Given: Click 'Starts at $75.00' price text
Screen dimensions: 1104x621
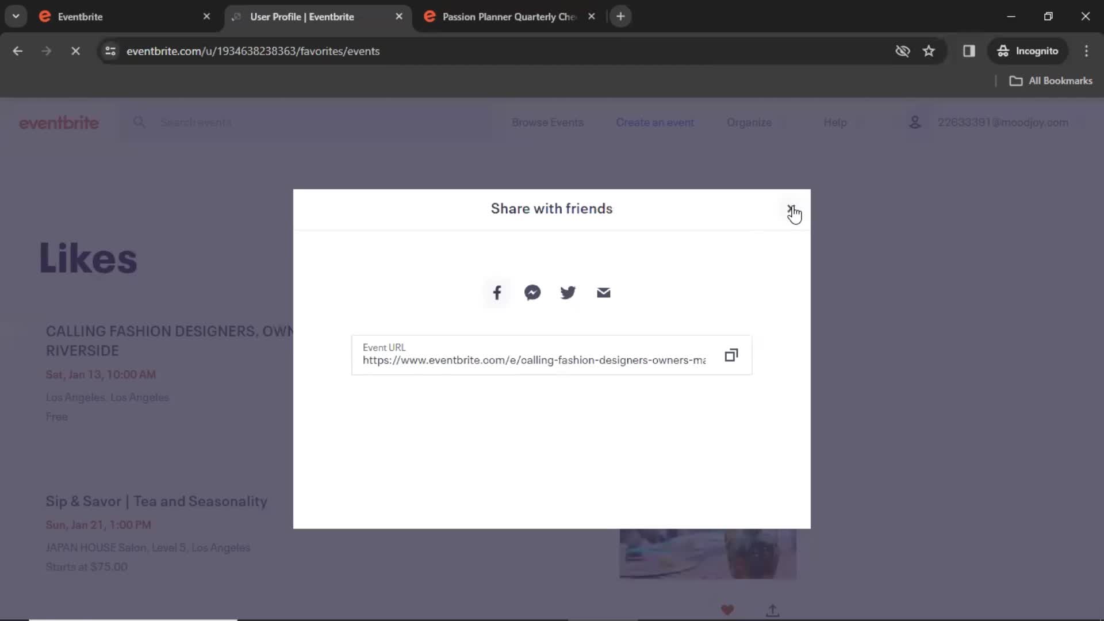Looking at the screenshot, I should point(86,567).
